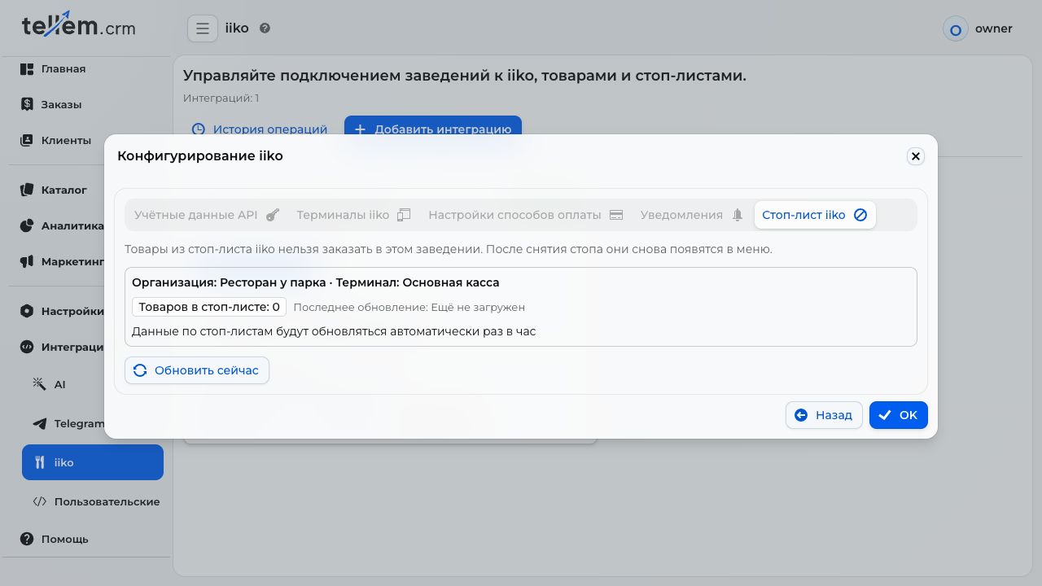
Task: Click the help question mark beside iiko
Action: click(265, 28)
